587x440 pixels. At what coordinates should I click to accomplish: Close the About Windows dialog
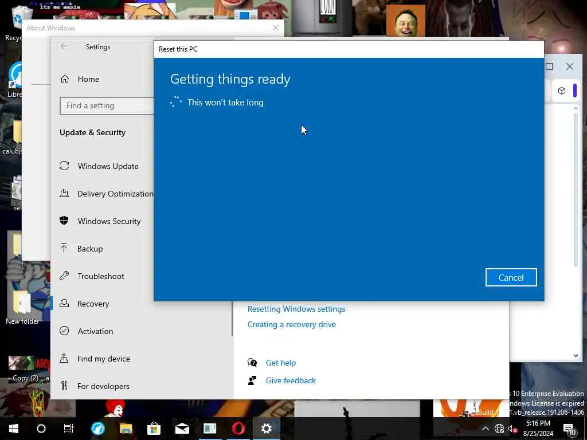tap(276, 27)
